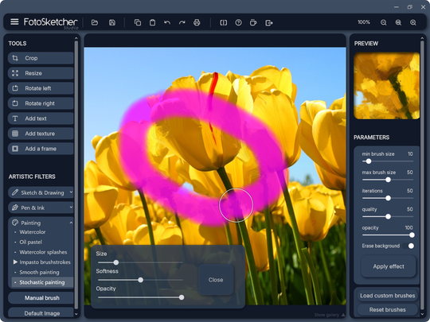The width and height of the screenshot is (430, 322).
Task: Click the print icon in toolbar
Action: (197, 22)
